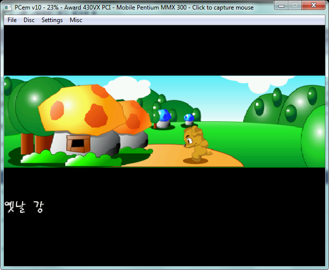The width and height of the screenshot is (329, 270).
Task: Click the brown puppy character on the path
Action: tap(196, 144)
